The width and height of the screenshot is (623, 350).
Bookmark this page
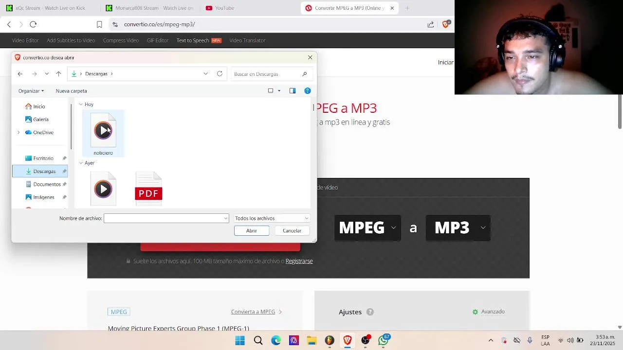[x=99, y=24]
